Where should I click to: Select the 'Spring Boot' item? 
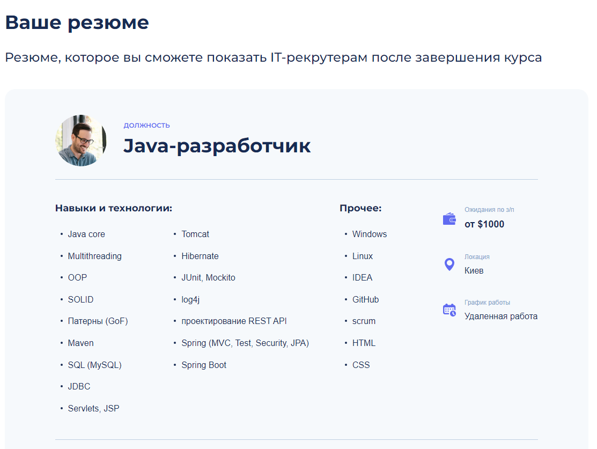(x=204, y=365)
